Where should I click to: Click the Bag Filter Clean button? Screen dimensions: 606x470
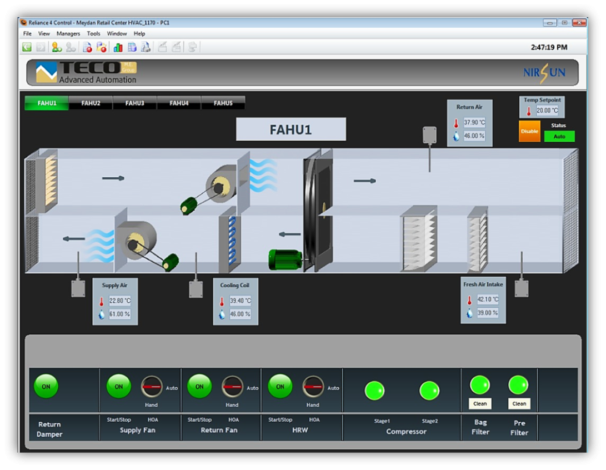click(480, 404)
